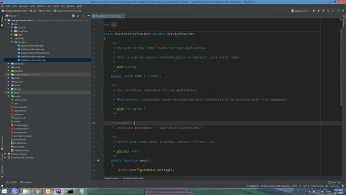Open README.md in the project tree
Image resolution: width=346 pixels, height=195 pixels.
pyautogui.click(x=20, y=143)
